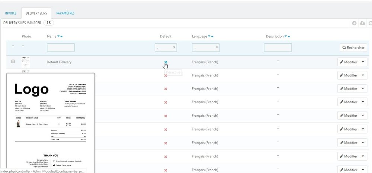Screen dimensions: 372x173
Task: Expand the arrow next to Default Delivery's Modifier
Action: (363, 62)
